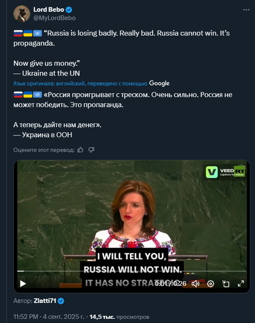Open the picture-in-picture popout icon

(x=226, y=284)
